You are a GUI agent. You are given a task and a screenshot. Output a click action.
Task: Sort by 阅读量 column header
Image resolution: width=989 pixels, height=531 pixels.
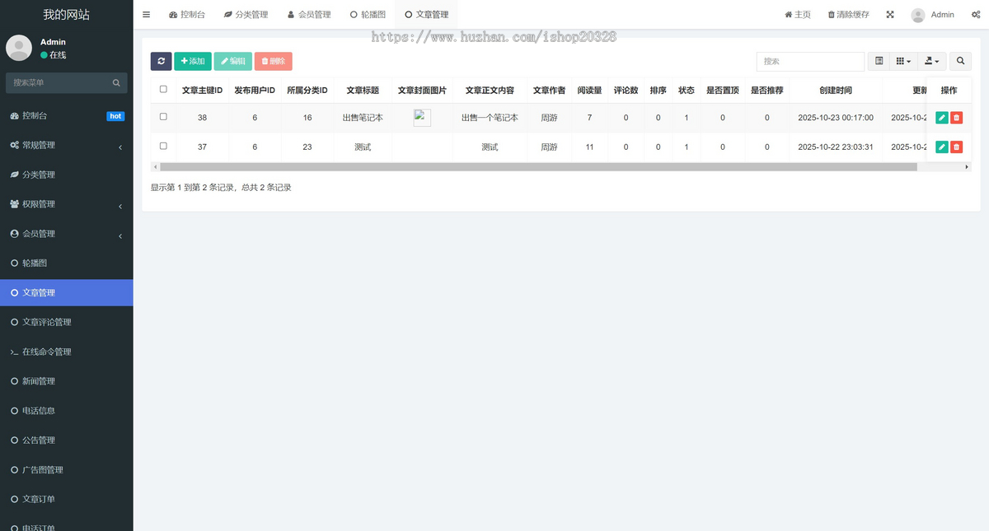pos(589,91)
